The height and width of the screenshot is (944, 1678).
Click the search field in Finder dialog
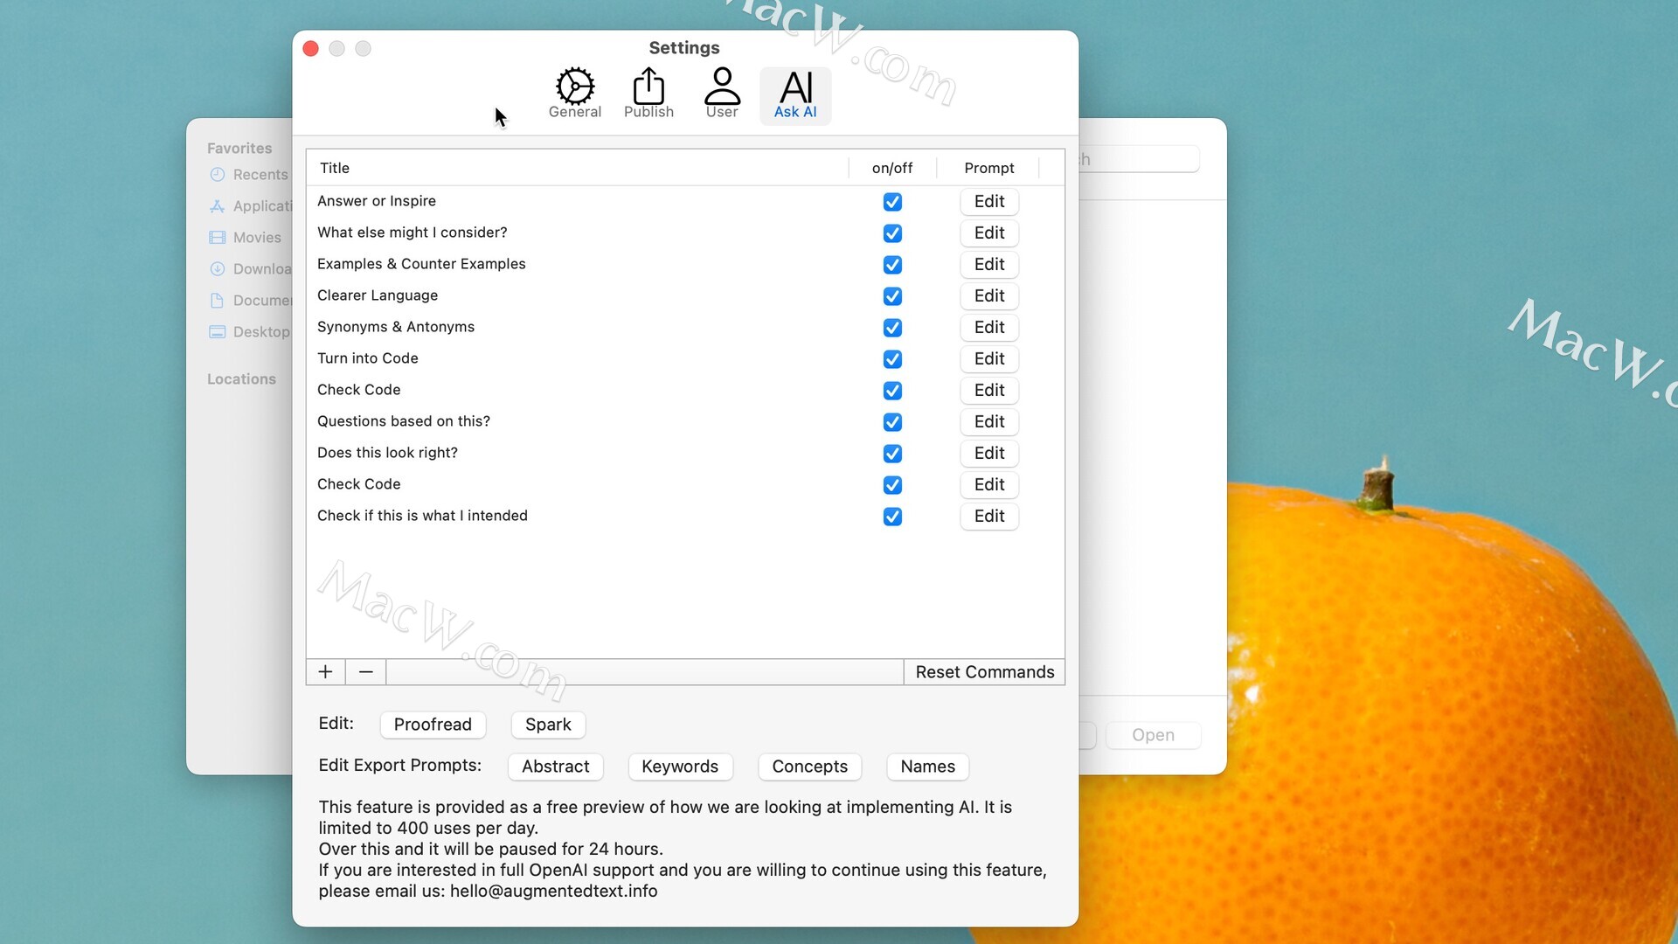point(1139,159)
